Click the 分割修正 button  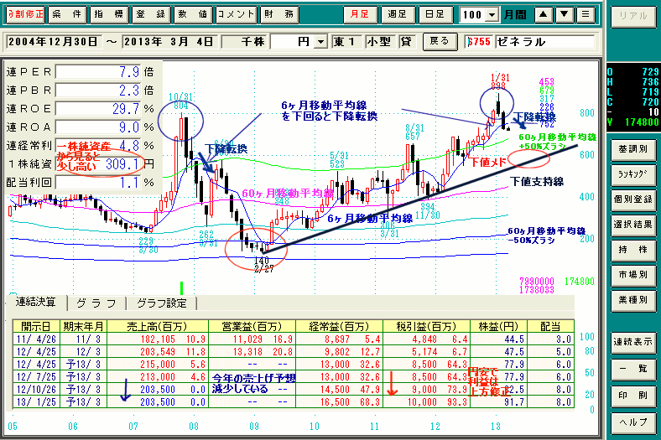coord(26,15)
